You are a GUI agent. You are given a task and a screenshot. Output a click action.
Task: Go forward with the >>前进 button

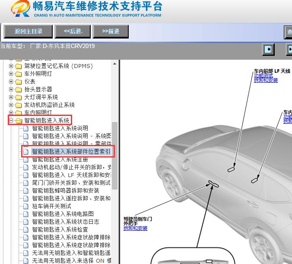(x=111, y=31)
